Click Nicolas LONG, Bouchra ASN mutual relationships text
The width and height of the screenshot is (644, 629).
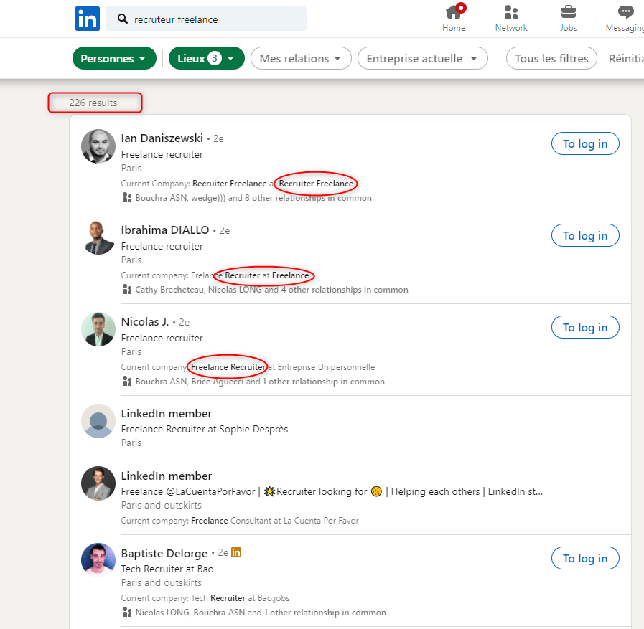261,613
